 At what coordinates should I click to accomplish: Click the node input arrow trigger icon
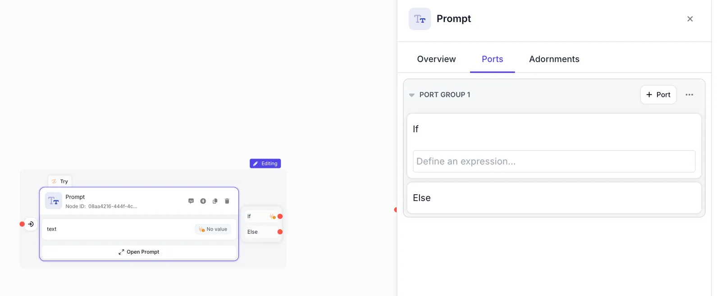(x=31, y=224)
